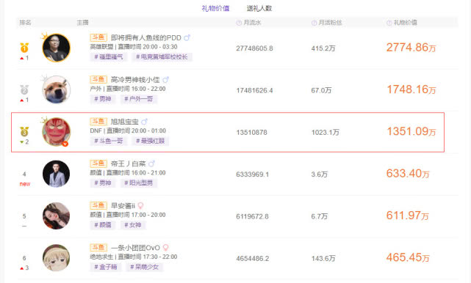The height and width of the screenshot is (283, 471).
Task: Click the #斗鱼一哥 tag
Action: [x=109, y=141]
